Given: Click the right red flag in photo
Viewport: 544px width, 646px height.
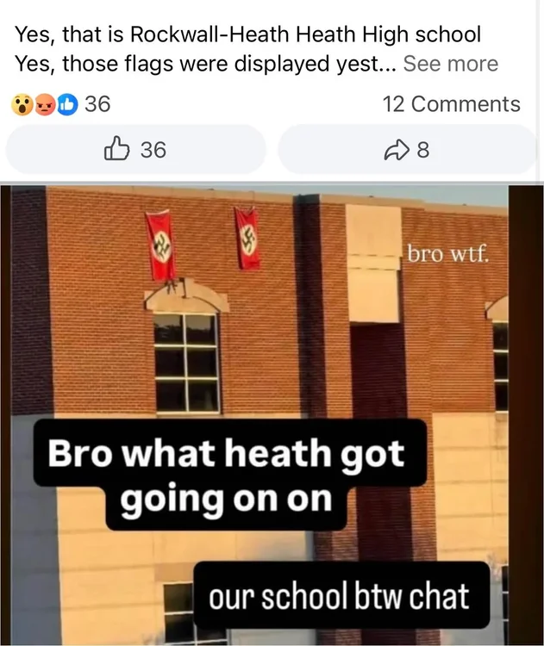Looking at the screenshot, I should pos(247,238).
